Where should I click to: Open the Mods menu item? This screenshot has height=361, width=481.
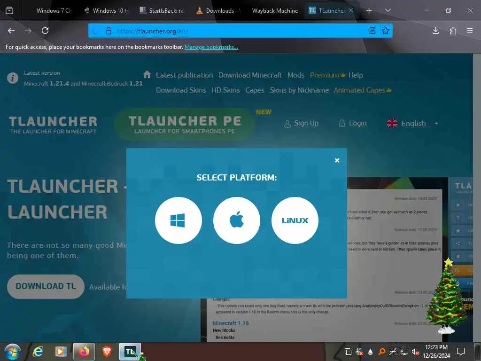pyautogui.click(x=296, y=75)
